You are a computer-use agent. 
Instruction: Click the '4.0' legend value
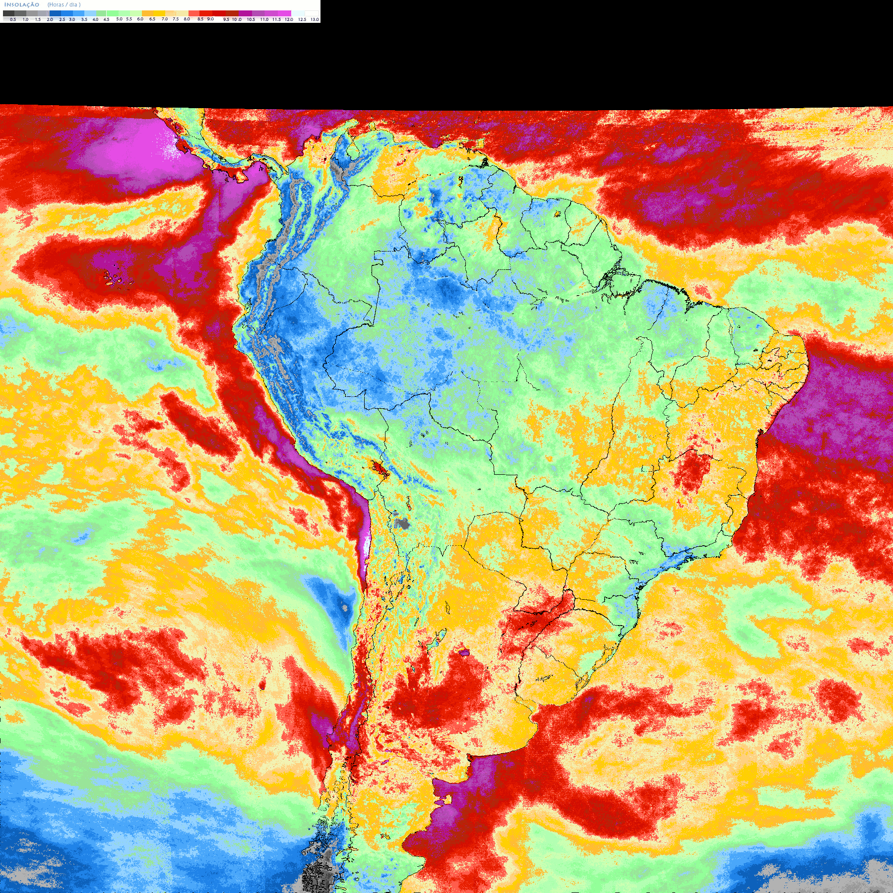(x=95, y=19)
